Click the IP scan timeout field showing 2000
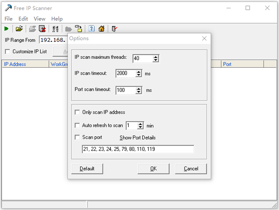 pyautogui.click(x=126, y=73)
